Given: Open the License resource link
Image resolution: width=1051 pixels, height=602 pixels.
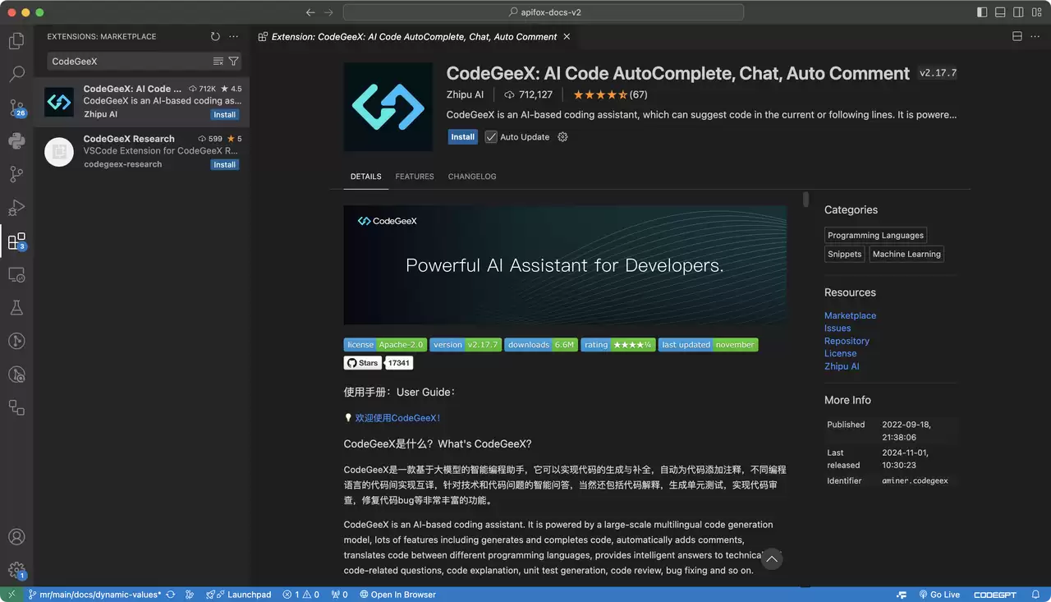Looking at the screenshot, I should 840,354.
